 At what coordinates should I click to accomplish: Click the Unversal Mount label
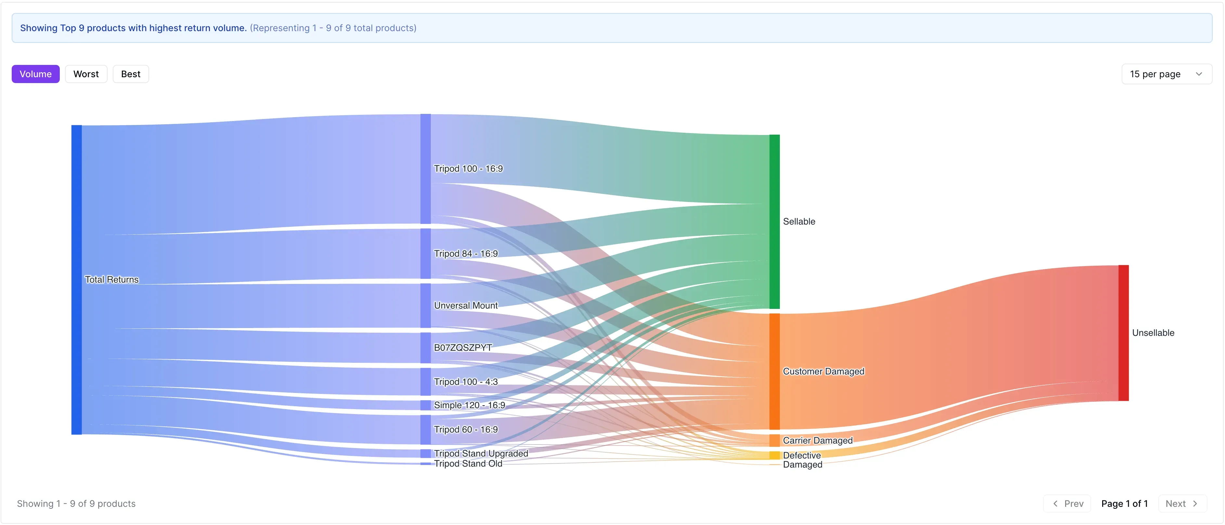[466, 306]
